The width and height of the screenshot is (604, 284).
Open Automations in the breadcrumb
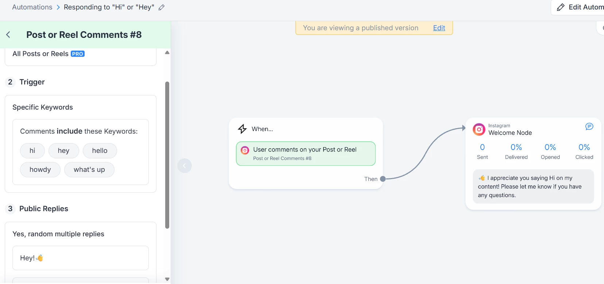click(x=32, y=7)
